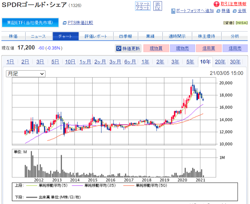Select the 10日 chart period
The height and width of the screenshot is (204, 250).
(70, 62)
